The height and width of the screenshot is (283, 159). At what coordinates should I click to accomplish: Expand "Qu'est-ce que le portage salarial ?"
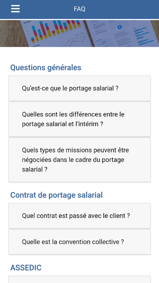pyautogui.click(x=79, y=88)
